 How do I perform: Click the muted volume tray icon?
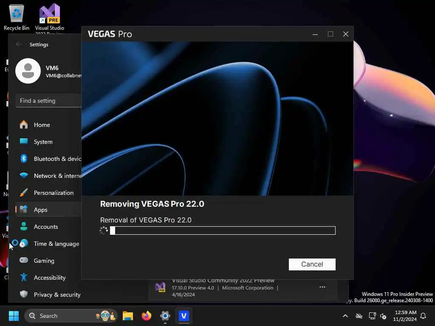coord(383,316)
